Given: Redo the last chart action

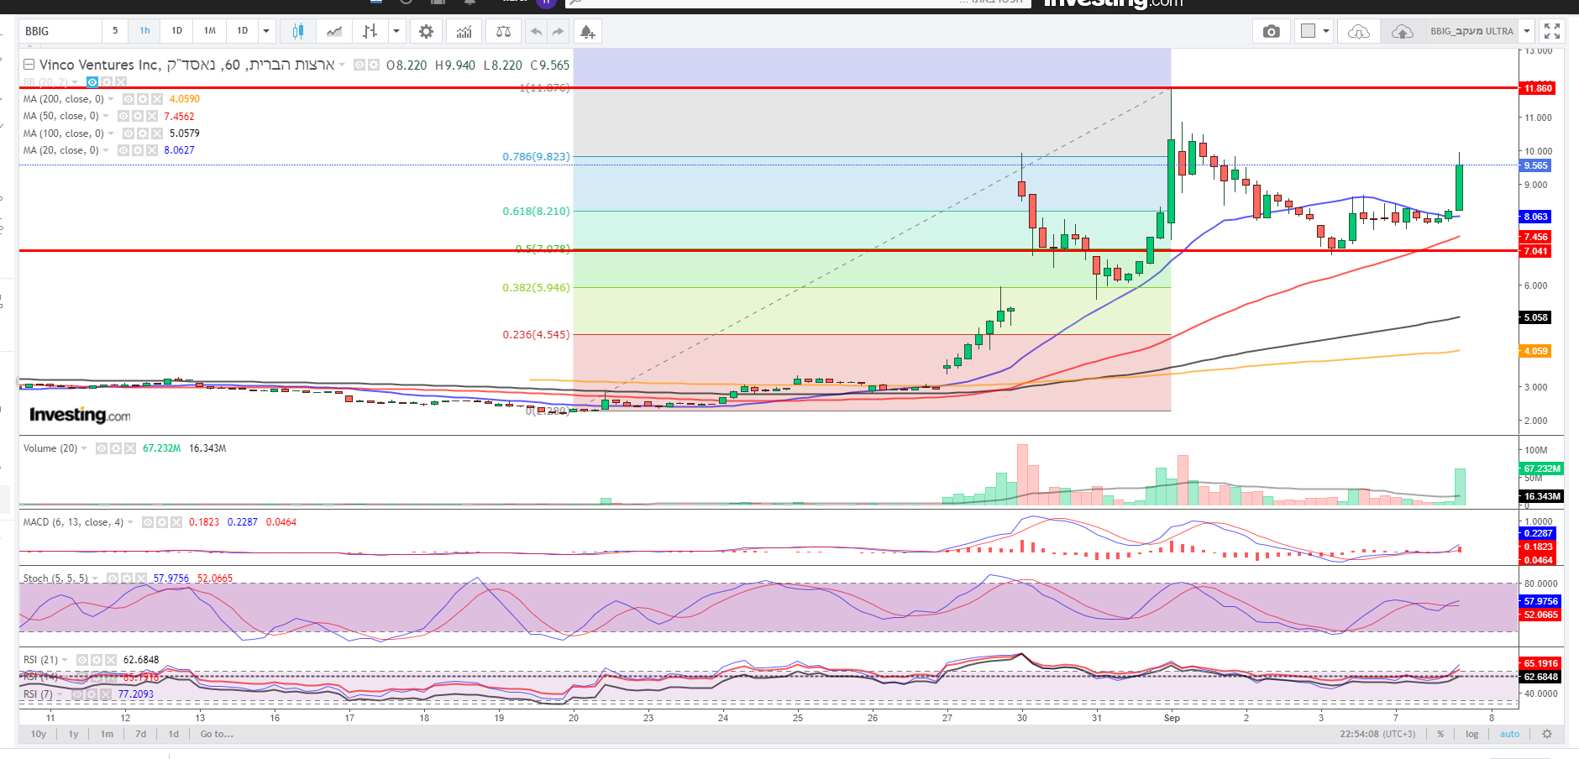Looking at the screenshot, I should [x=558, y=32].
